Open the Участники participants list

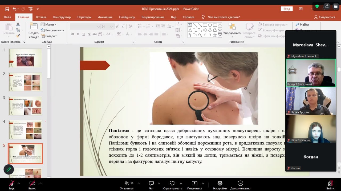click(127, 185)
